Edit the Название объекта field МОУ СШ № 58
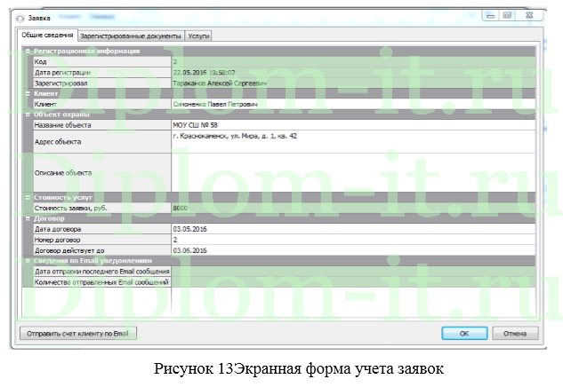 click(x=353, y=125)
